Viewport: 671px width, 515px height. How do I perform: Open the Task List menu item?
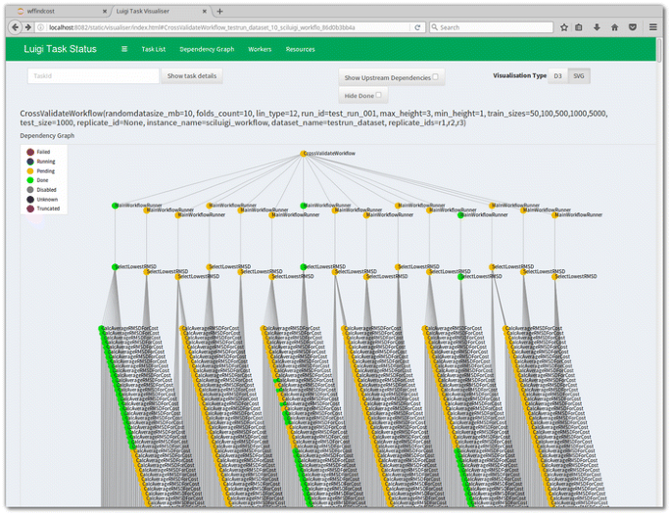click(x=154, y=49)
